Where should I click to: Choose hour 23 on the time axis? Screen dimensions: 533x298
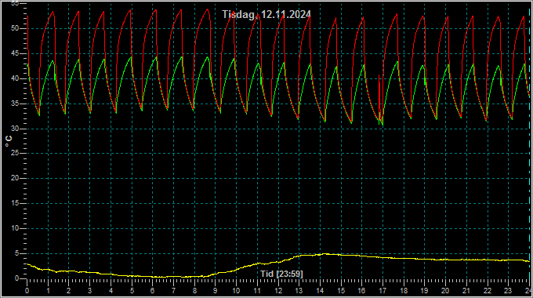click(508, 291)
